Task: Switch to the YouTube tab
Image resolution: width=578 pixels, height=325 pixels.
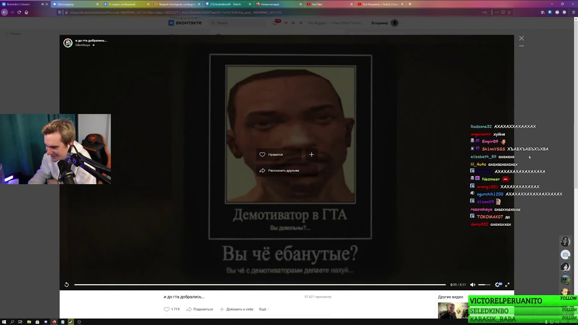Action: click(329, 4)
